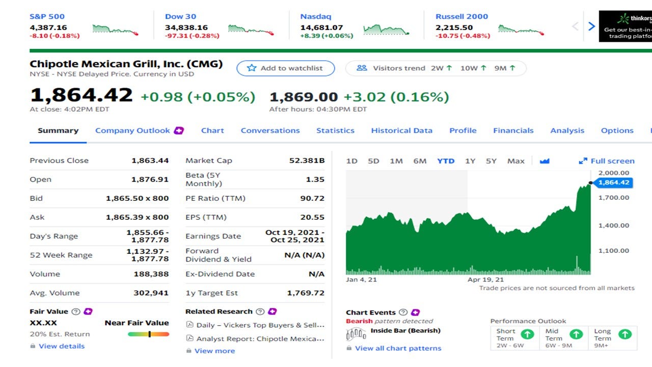Viewport: 652px width, 367px height.
Task: Open the Options tab
Action: [x=617, y=130]
